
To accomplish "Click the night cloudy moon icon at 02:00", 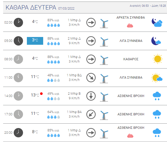I will (157, 23).
